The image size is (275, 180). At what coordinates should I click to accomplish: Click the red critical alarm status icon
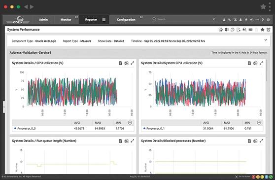pos(254,177)
